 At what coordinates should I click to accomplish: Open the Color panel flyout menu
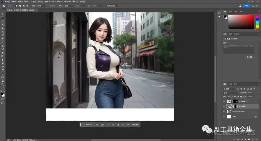point(259,12)
